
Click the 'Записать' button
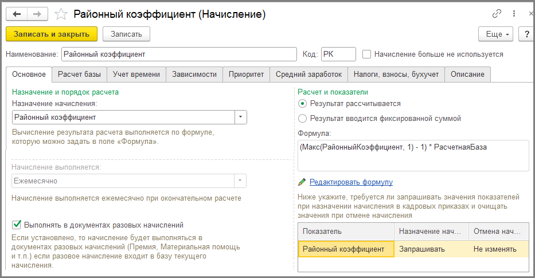click(126, 34)
